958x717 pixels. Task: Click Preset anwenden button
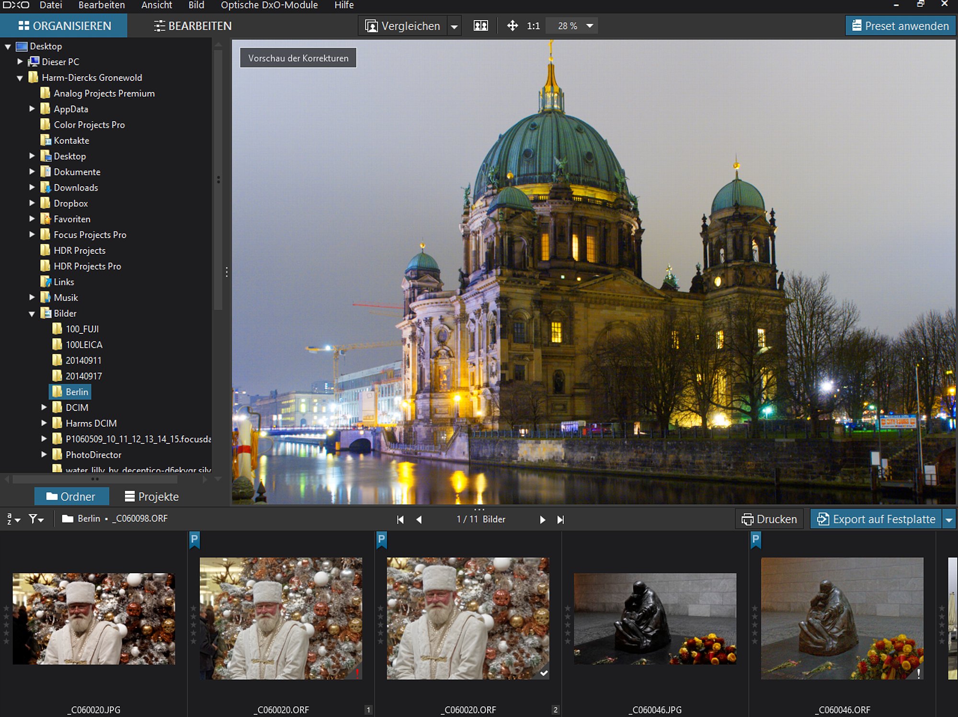(901, 26)
